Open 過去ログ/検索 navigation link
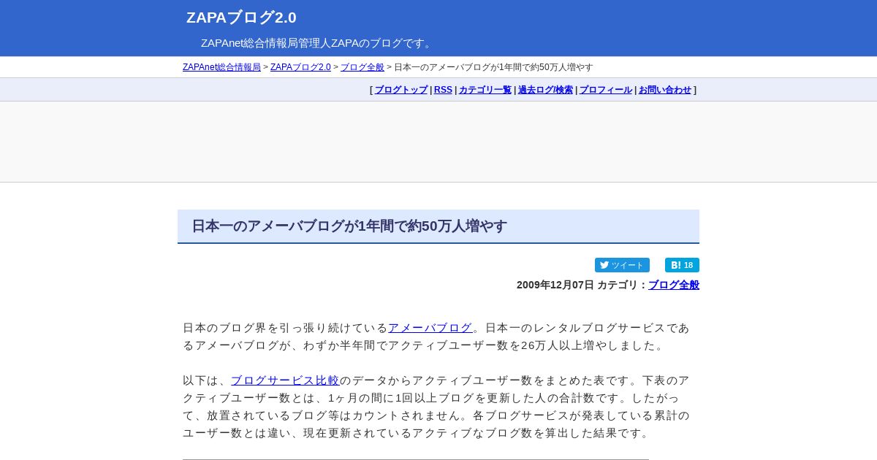 (545, 90)
